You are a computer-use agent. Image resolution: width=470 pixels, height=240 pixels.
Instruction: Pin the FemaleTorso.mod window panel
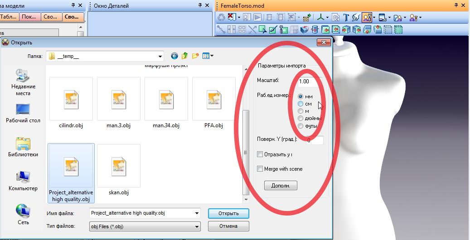pyautogui.click(x=456, y=5)
